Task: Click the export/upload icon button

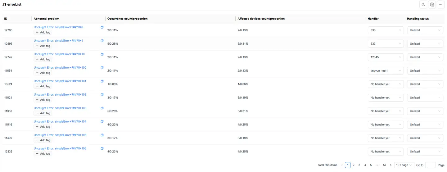Action: (423, 5)
